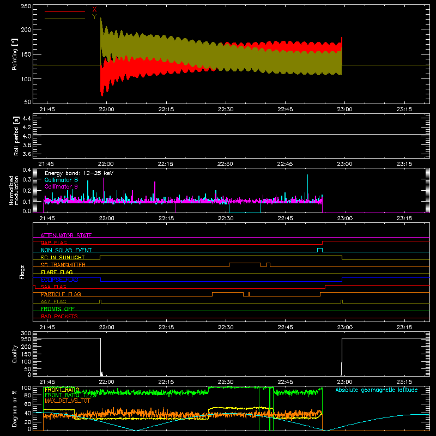Click the SAA_FLAG label
This screenshot has height=436, width=436.
point(53,287)
